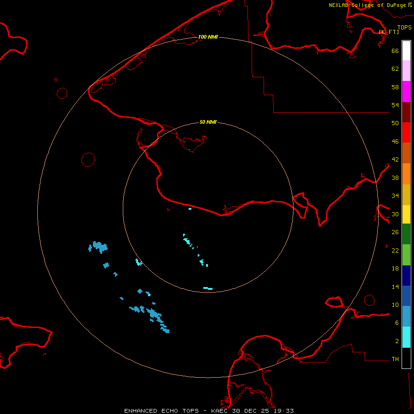Click the legend value 2
This screenshot has width=414, height=414.
pyautogui.click(x=397, y=341)
